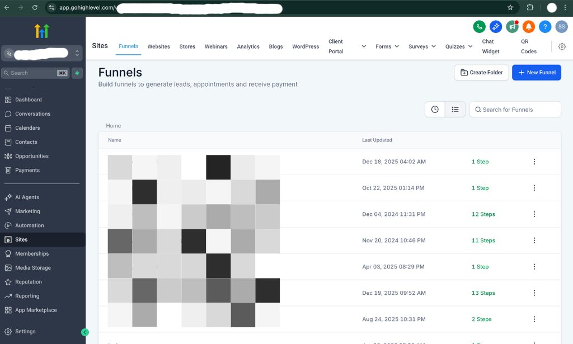Switch to the Websites tab
The height and width of the screenshot is (344, 573).
point(158,46)
